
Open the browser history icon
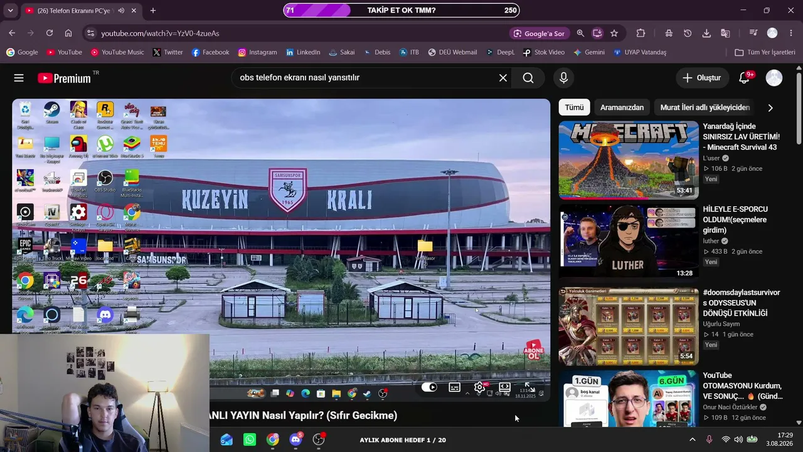(688, 33)
